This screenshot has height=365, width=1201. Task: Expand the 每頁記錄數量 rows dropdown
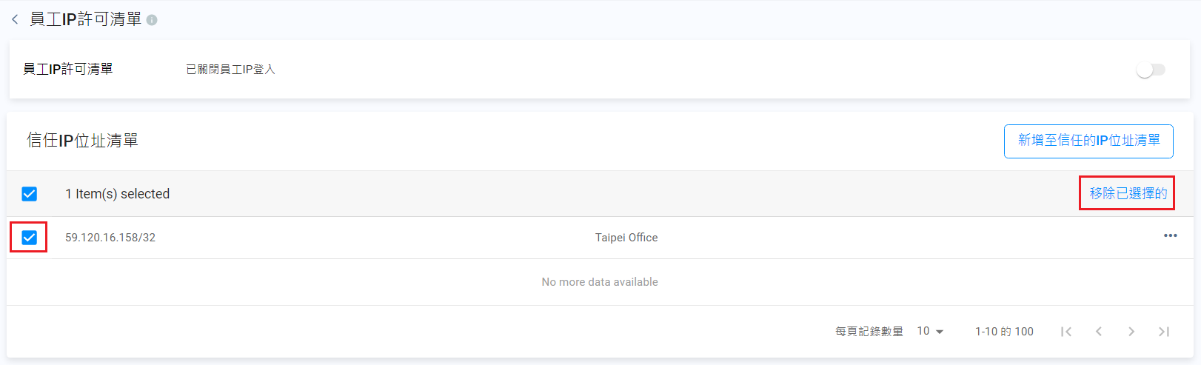tap(930, 332)
